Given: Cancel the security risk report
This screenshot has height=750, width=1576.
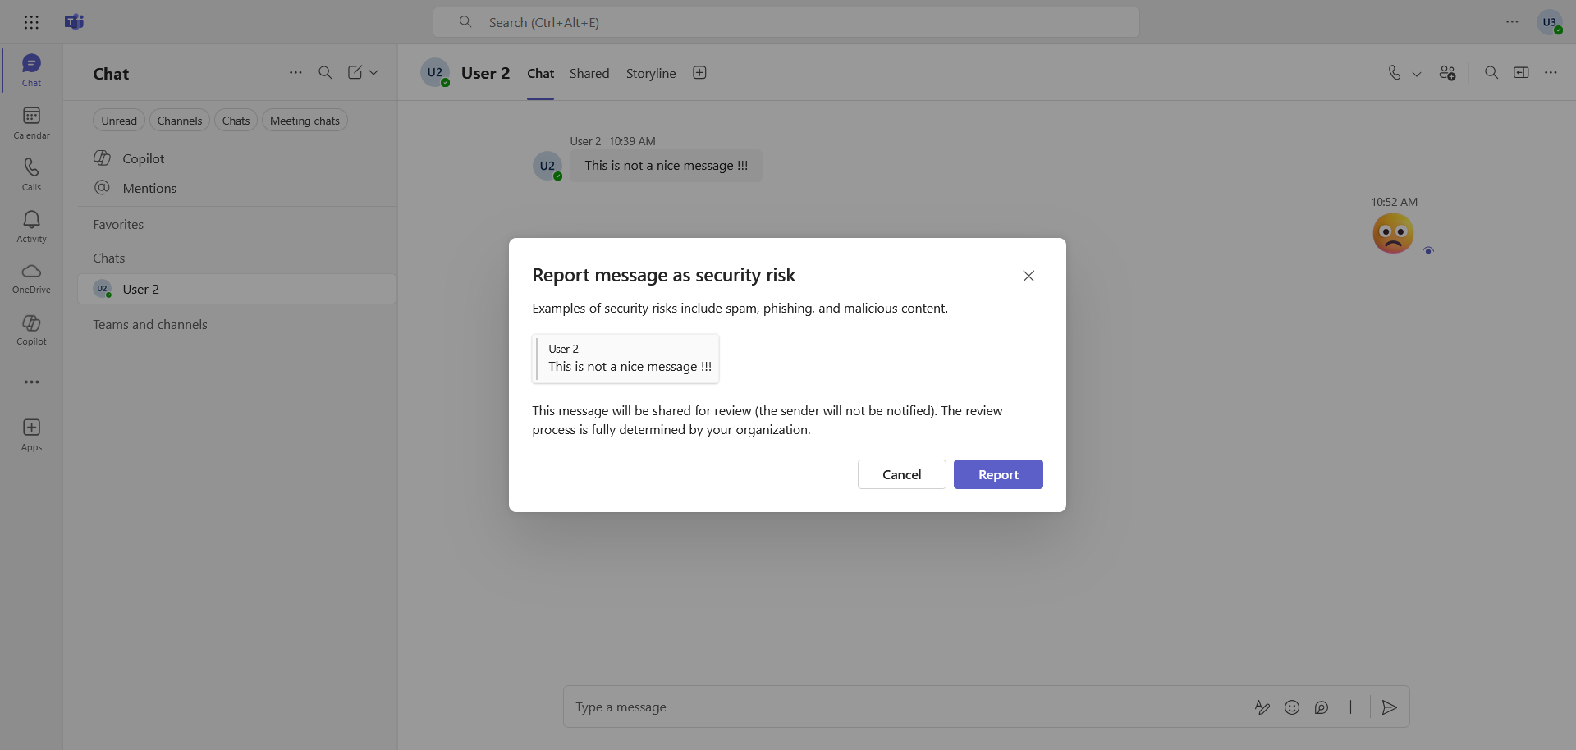Looking at the screenshot, I should coord(901,474).
